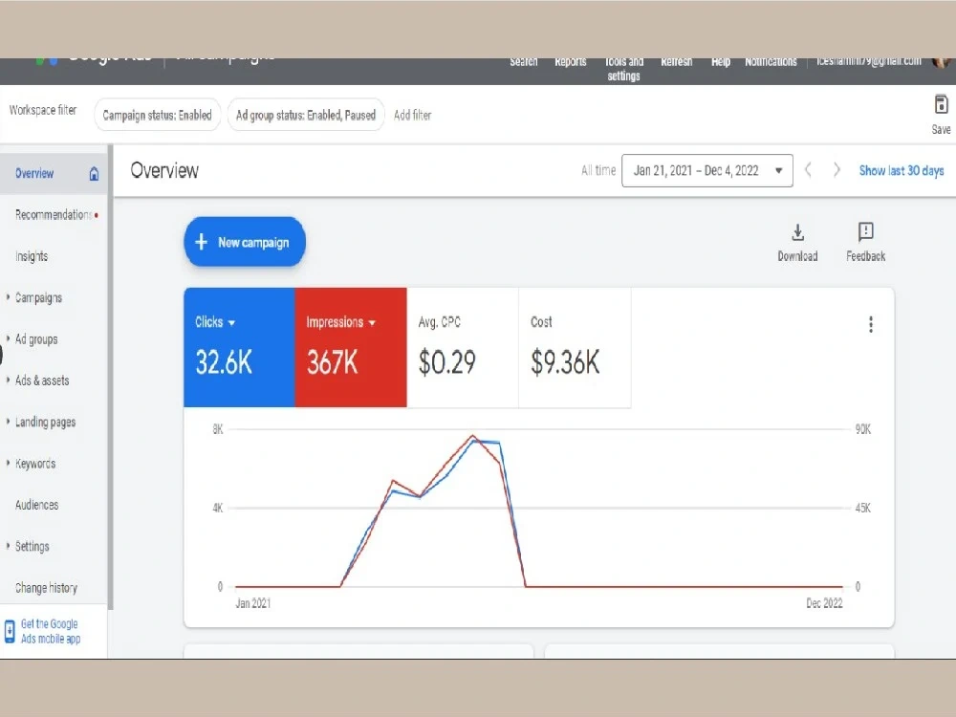Open Recommendations in the sidebar

[54, 214]
